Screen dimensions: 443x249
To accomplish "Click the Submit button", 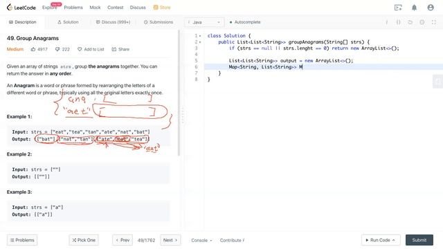I will coord(419,240).
